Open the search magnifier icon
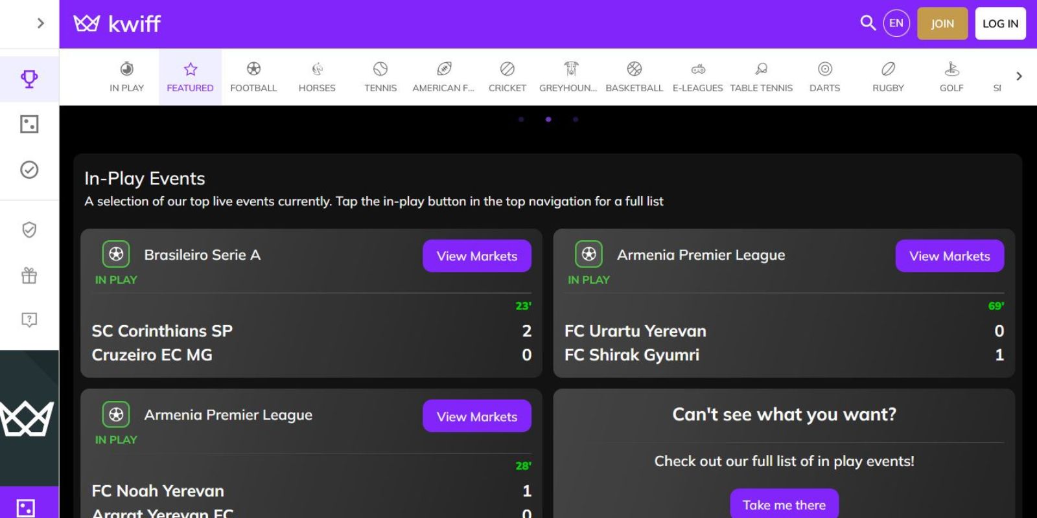Screen dimensions: 1037x518 (867, 23)
